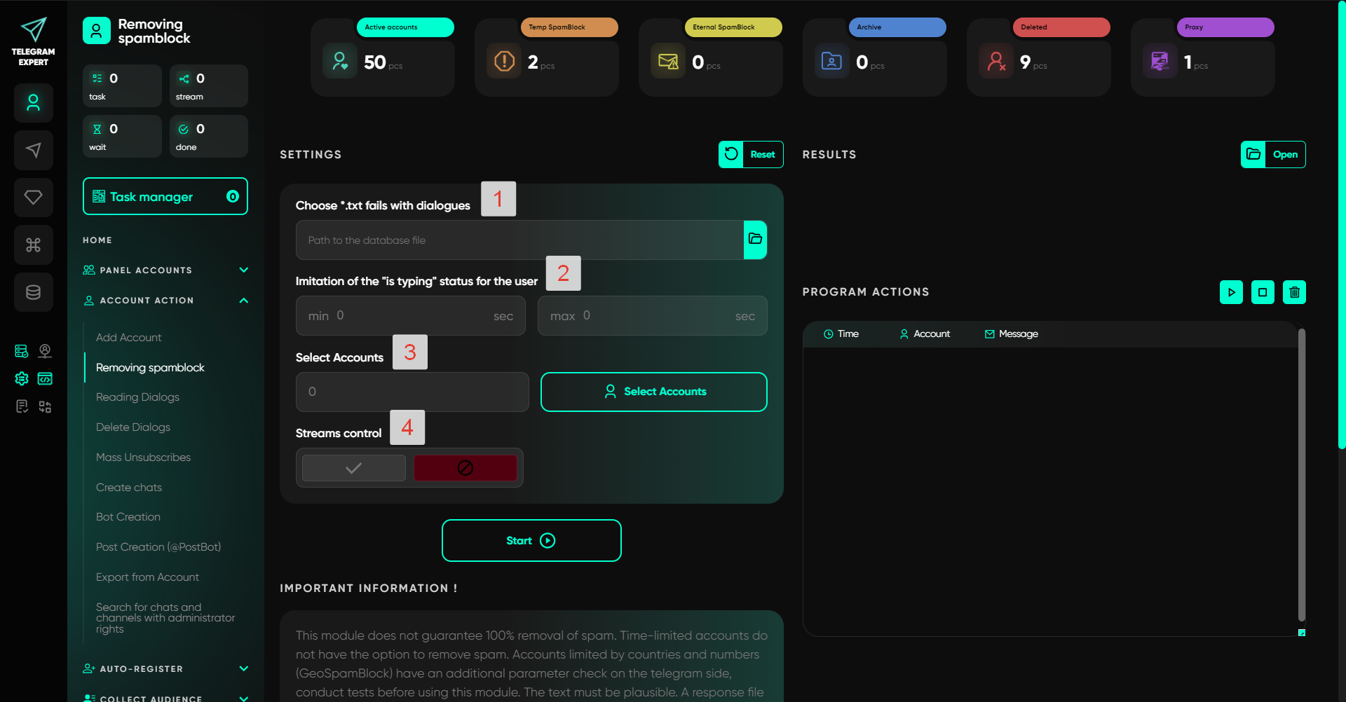Screen dimensions: 1346x702
Task: Click the user profile icon in sidebar
Action: pos(33,103)
